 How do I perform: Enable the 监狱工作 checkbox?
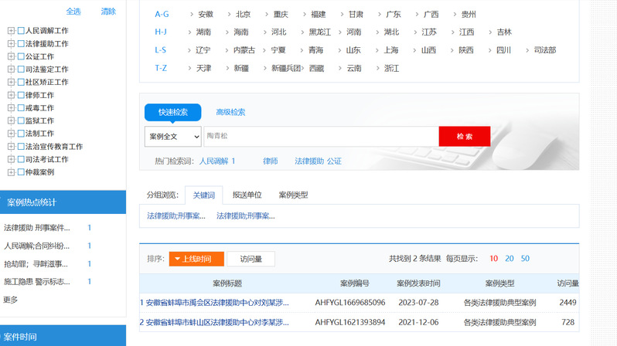click(21, 120)
